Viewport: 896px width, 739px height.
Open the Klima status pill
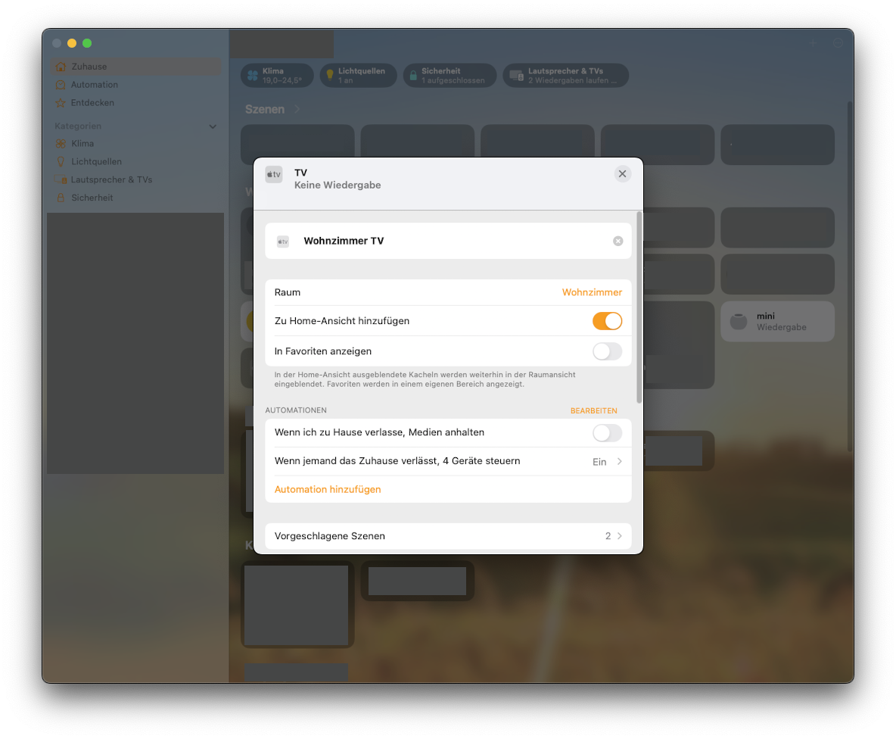point(277,76)
